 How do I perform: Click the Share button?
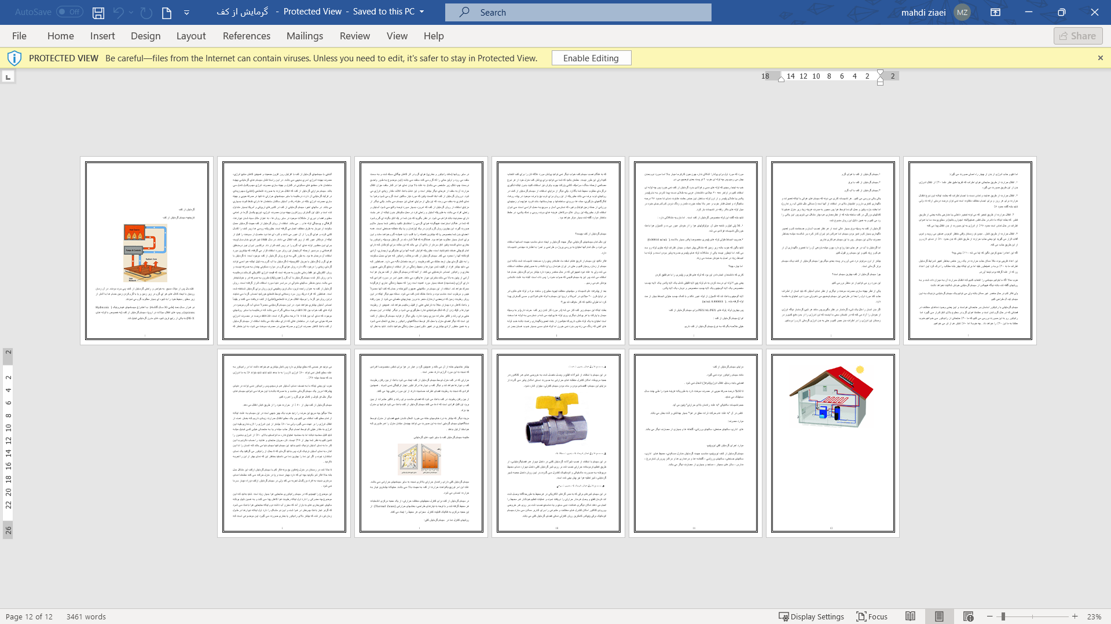[x=1078, y=36]
